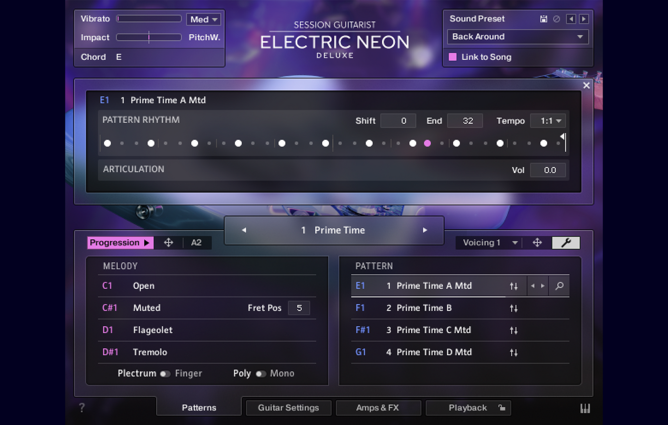Click the End value field showing 32
The image size is (668, 425).
click(x=465, y=121)
